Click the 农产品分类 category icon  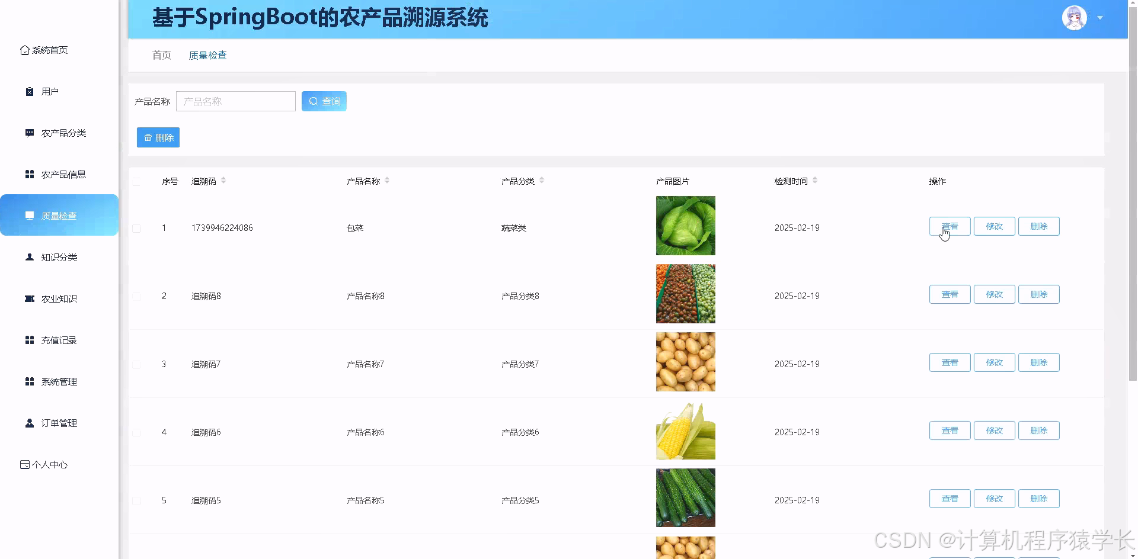(x=29, y=133)
